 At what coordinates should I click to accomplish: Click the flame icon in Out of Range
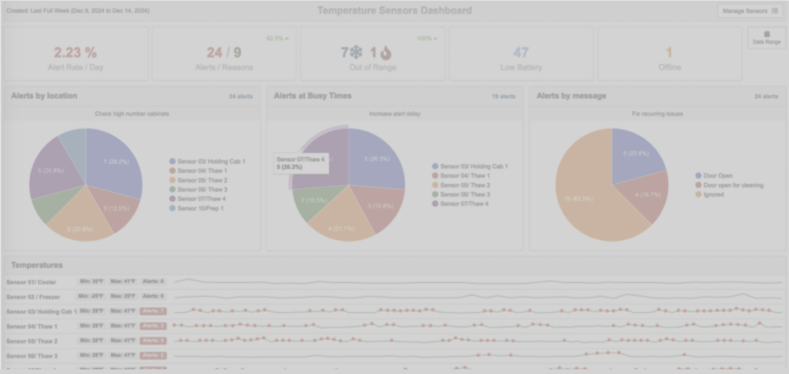(x=386, y=53)
